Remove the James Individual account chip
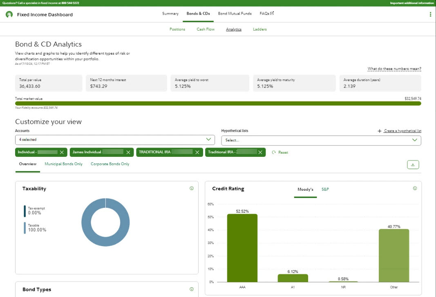 (x=128, y=152)
